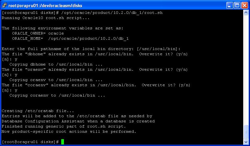
Task: Click the "Creating /etc/oratab file..." line
Action: [38, 111]
